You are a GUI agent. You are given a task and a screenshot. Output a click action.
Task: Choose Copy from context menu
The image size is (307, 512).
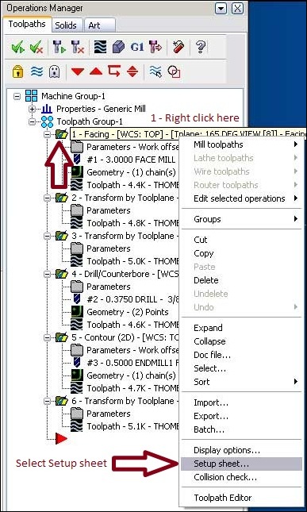241,253
